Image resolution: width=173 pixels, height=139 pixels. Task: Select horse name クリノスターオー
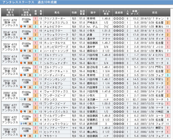(55, 19)
